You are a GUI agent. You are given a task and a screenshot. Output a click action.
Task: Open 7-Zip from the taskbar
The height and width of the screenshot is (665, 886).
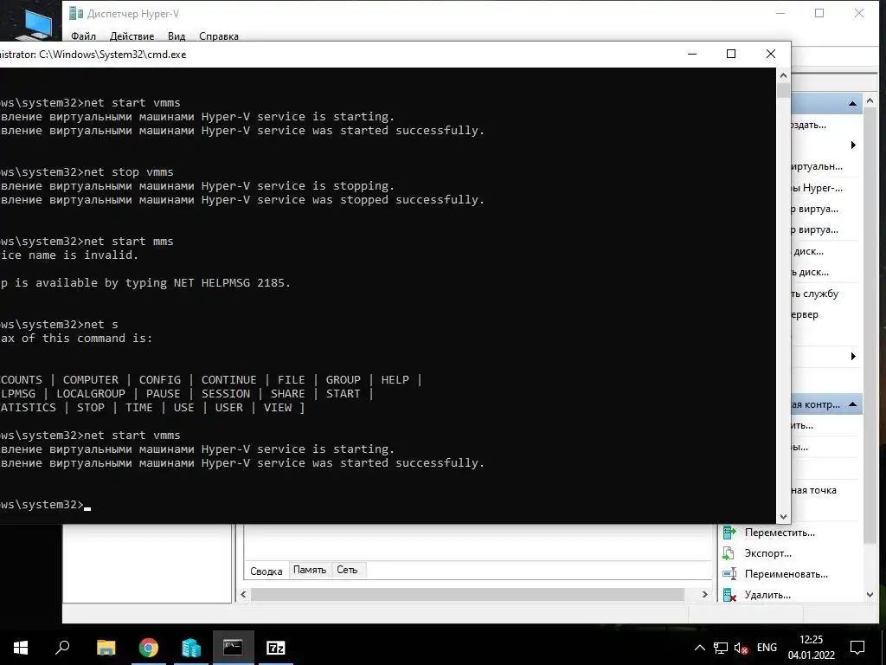click(276, 648)
